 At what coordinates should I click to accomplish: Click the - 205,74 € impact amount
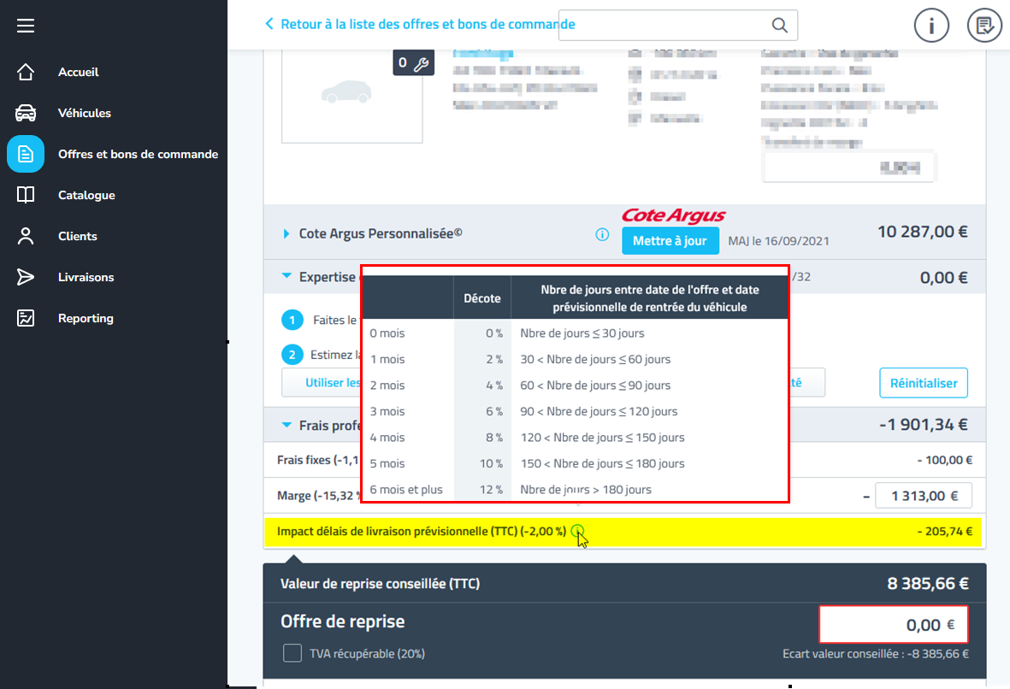tap(945, 531)
